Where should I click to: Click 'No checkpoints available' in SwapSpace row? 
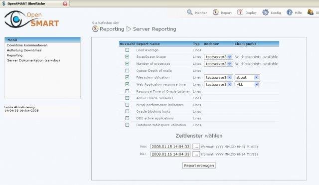[x=256, y=57]
